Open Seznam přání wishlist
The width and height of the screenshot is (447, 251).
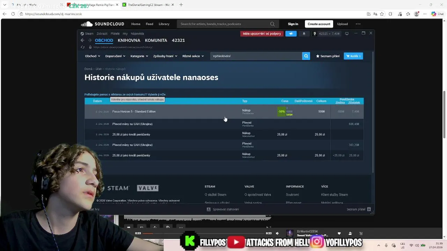click(x=328, y=56)
